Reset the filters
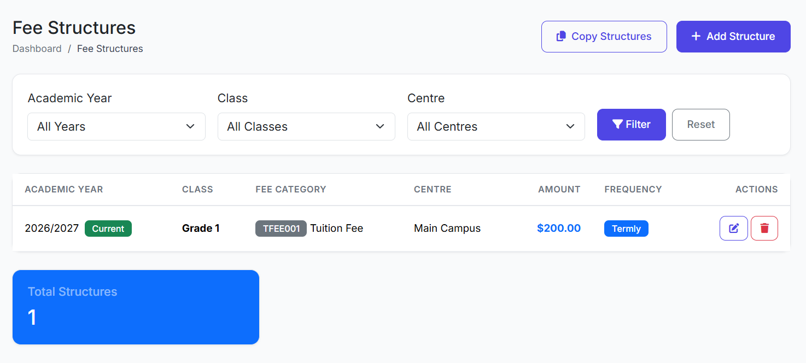The height and width of the screenshot is (363, 806). [700, 125]
